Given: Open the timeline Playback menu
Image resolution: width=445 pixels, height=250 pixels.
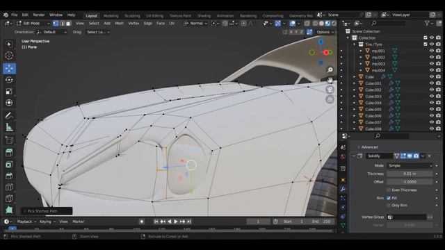Looking at the screenshot, I should [x=26, y=222].
